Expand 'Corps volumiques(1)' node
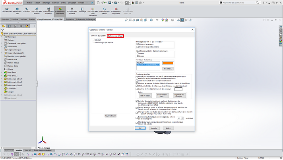Viewport: 283px width, 160px height. pos(2,53)
